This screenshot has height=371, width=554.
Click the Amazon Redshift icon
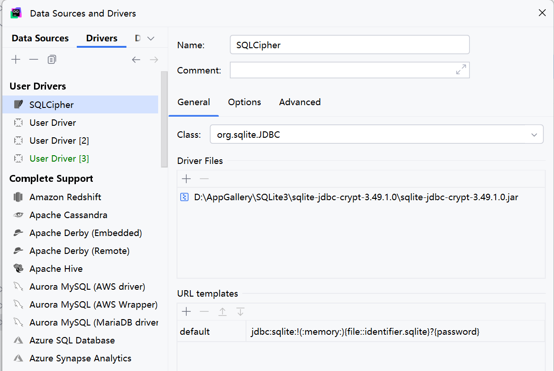[x=18, y=197]
